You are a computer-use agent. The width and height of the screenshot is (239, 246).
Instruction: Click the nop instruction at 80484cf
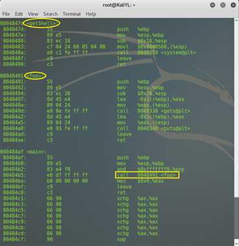pos(121,240)
